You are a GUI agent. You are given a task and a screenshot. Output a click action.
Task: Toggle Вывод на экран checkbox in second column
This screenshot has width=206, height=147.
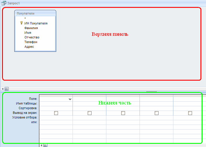pyautogui.click(x=90, y=113)
